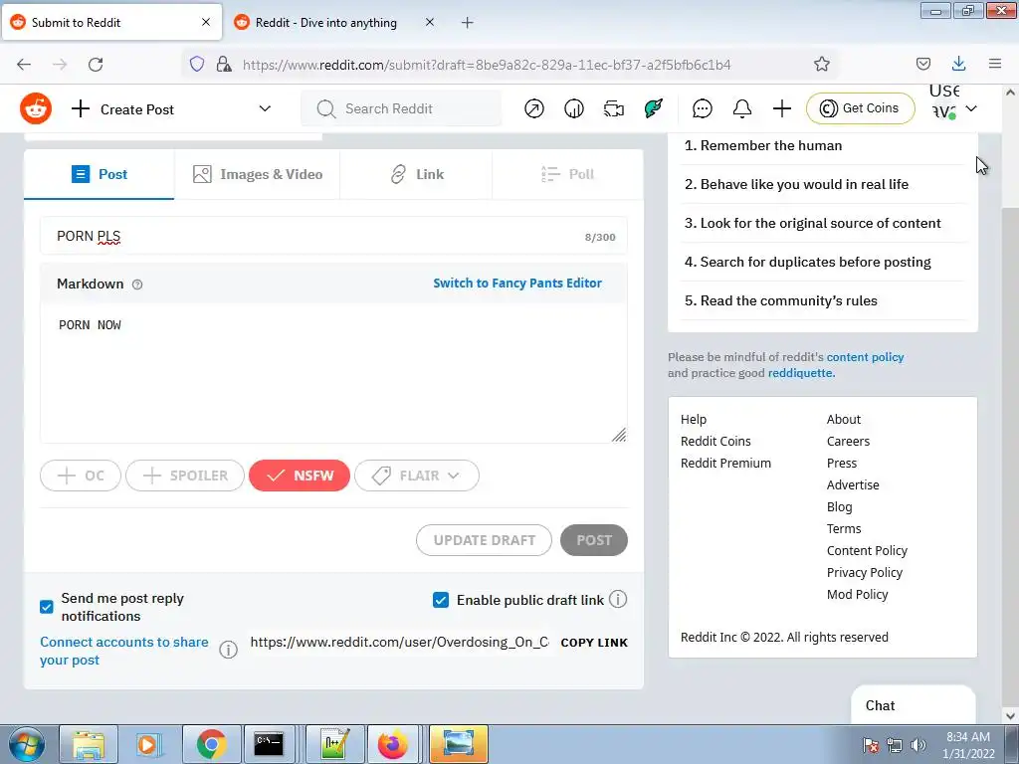The width and height of the screenshot is (1019, 764).
Task: Switch to Reddit - Dive into anything tab
Action: click(x=334, y=23)
